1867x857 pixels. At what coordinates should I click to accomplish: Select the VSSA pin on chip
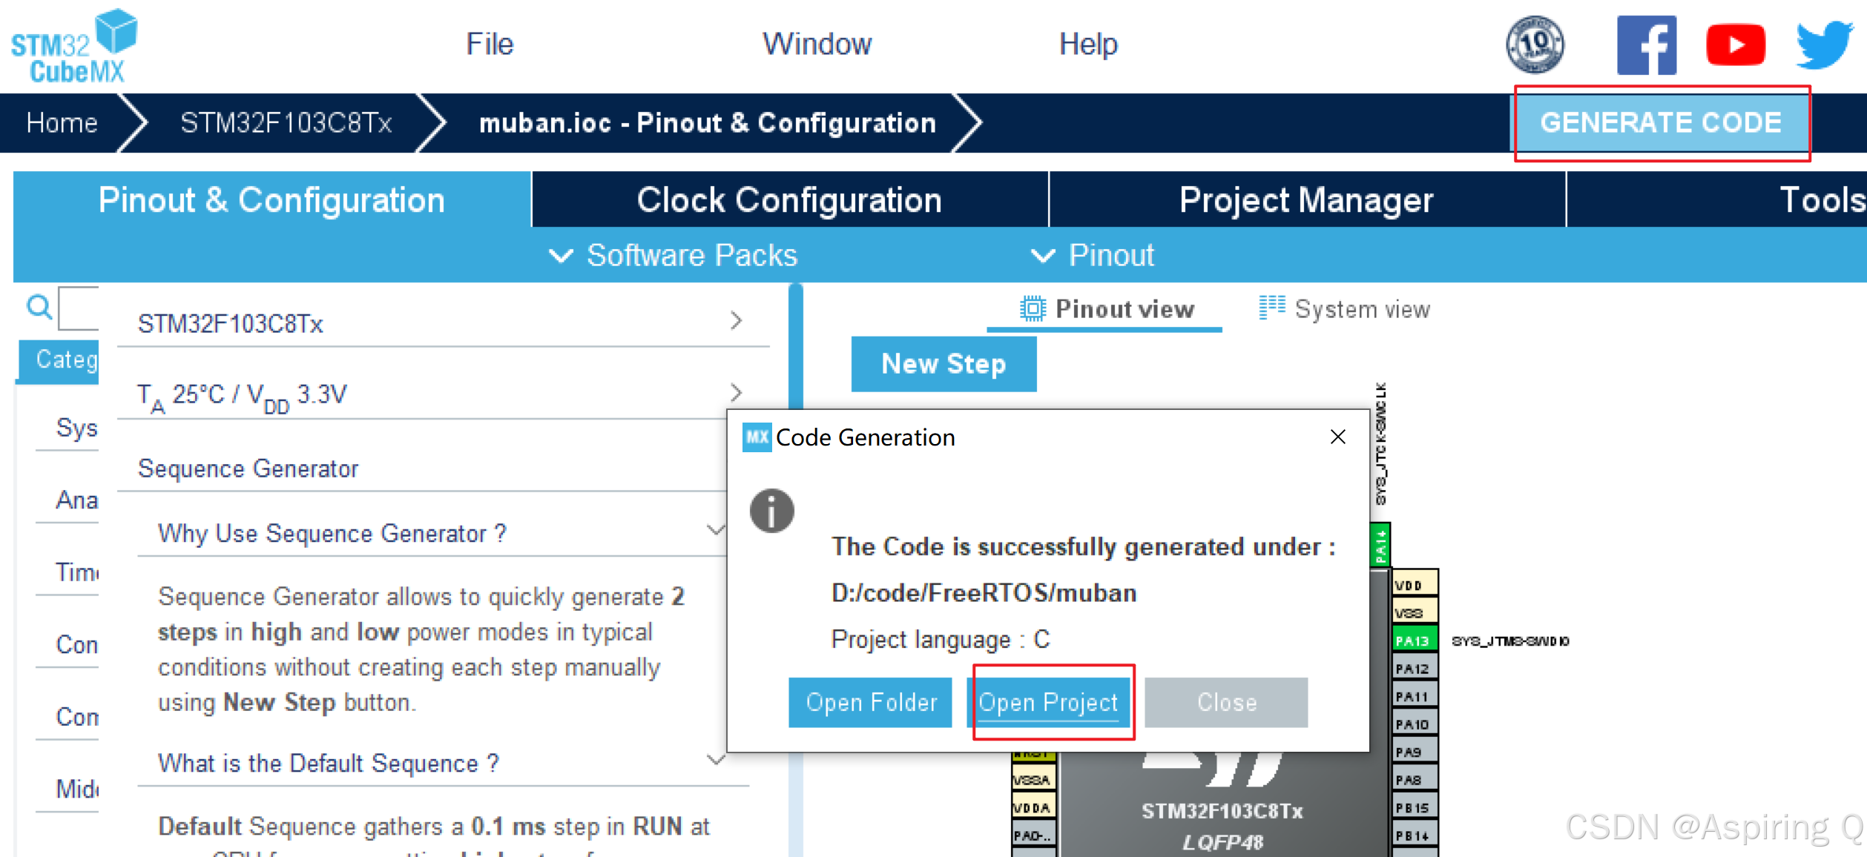click(1033, 779)
